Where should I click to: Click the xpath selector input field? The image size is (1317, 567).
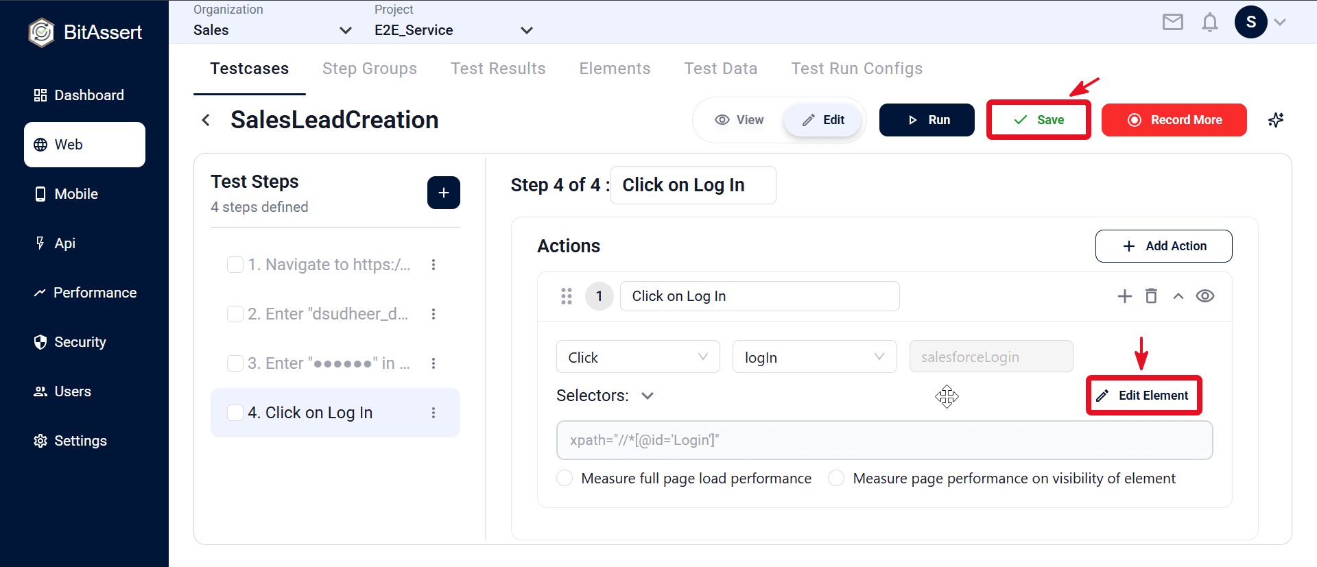tap(885, 440)
